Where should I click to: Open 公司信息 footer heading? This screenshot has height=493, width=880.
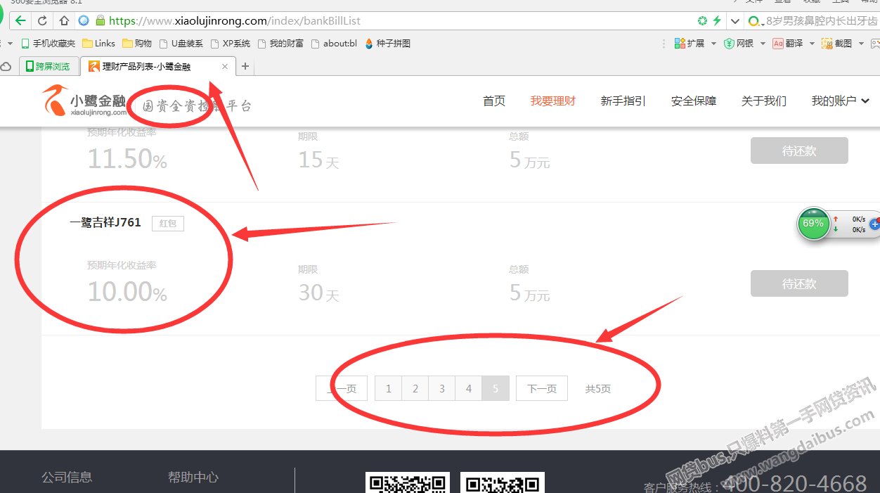[67, 478]
